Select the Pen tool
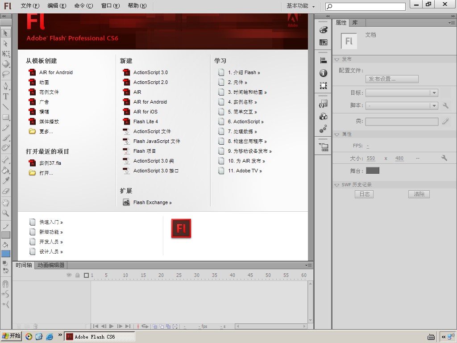Screen dimensions: 457x343 (x=5, y=86)
